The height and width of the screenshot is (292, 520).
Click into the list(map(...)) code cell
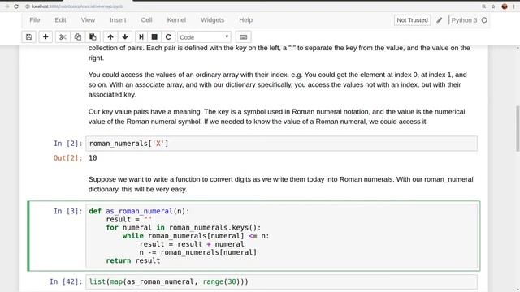282,281
